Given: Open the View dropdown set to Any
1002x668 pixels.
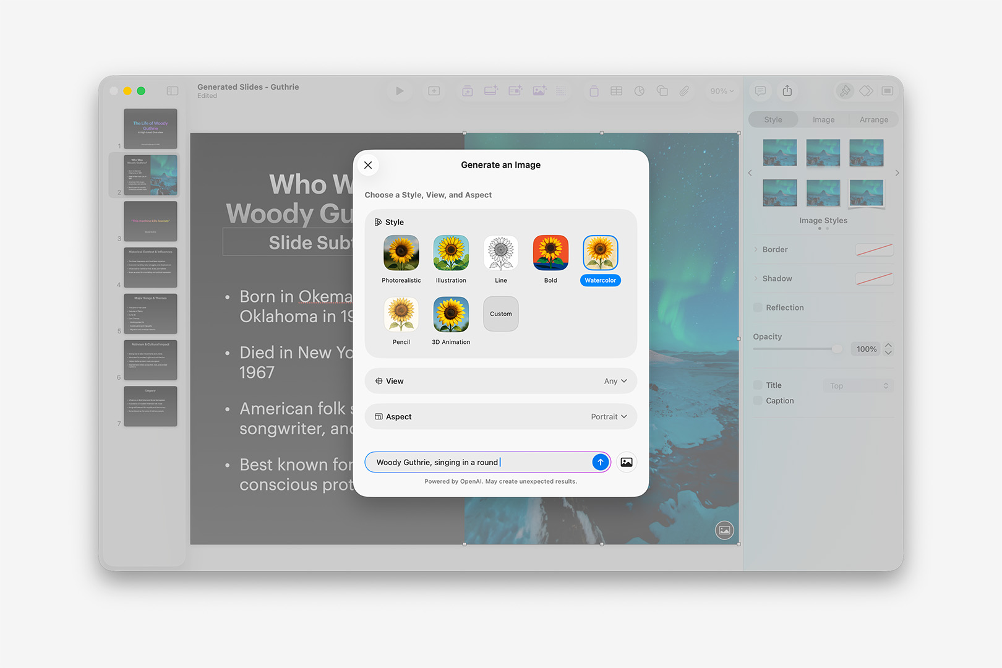Looking at the screenshot, I should [x=615, y=381].
